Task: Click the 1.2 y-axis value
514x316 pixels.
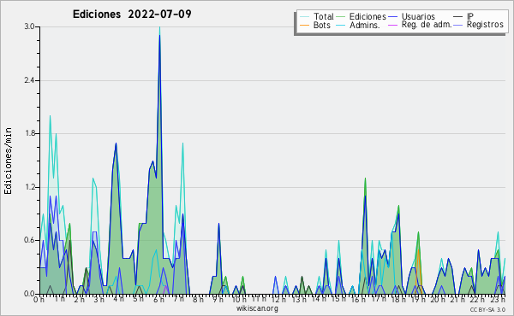Action: [x=29, y=187]
